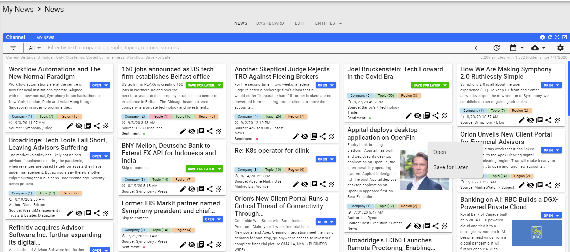Share the 160 jobs Belfast article
570x252 pixels.
coord(210,131)
